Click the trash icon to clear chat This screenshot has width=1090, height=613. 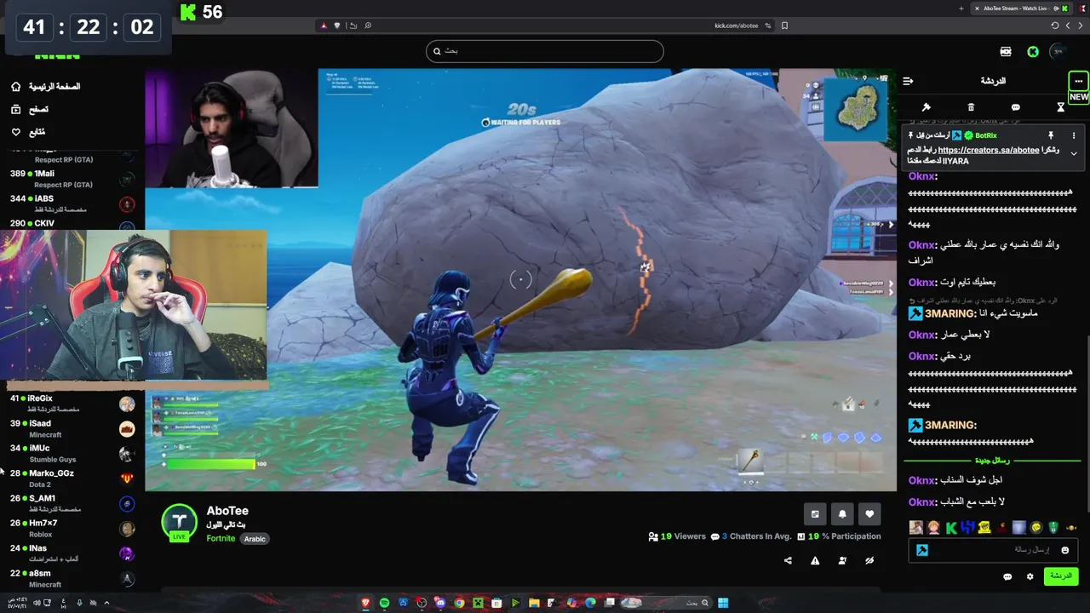click(x=971, y=107)
